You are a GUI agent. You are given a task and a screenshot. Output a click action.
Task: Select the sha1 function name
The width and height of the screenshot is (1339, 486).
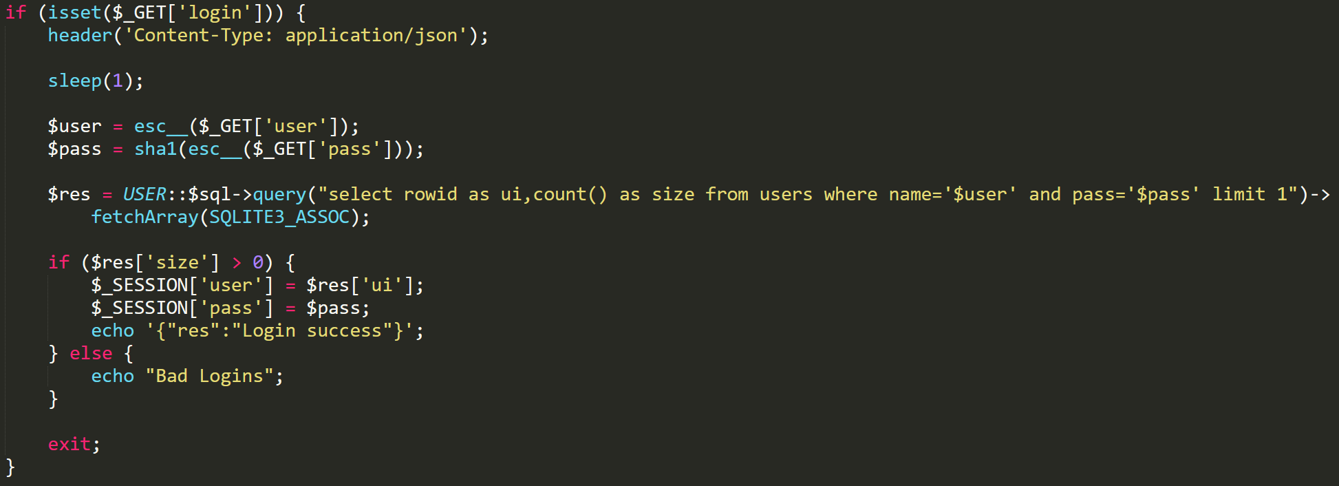[x=156, y=149]
